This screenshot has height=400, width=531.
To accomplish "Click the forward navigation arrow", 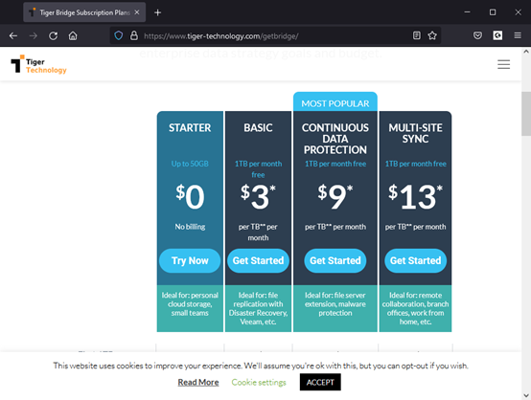I will click(x=33, y=35).
